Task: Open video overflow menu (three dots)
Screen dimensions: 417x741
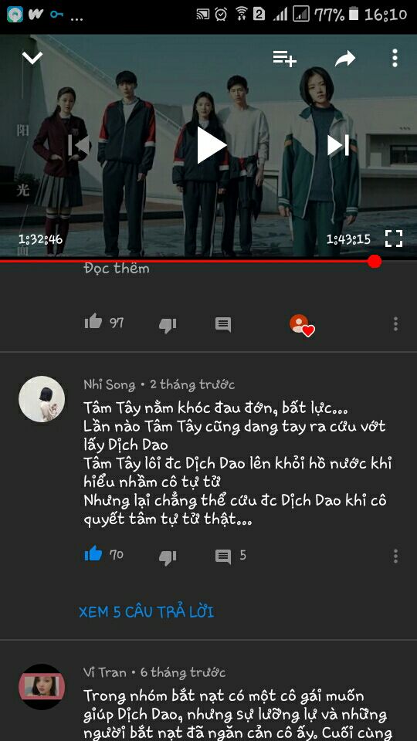Action: tap(395, 58)
